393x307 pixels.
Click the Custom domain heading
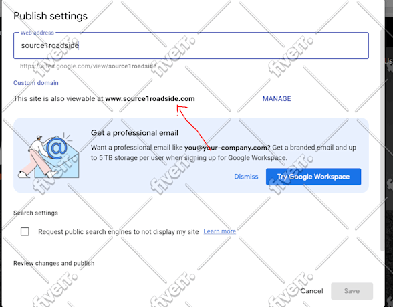[36, 83]
